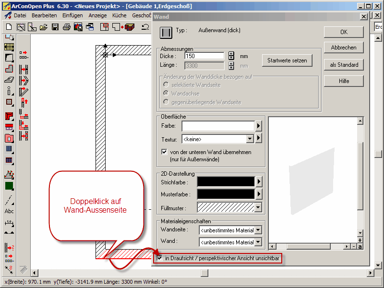This screenshot has width=384, height=288.
Task: Select the dimensioning tool in left toolbar
Action: 9,224
